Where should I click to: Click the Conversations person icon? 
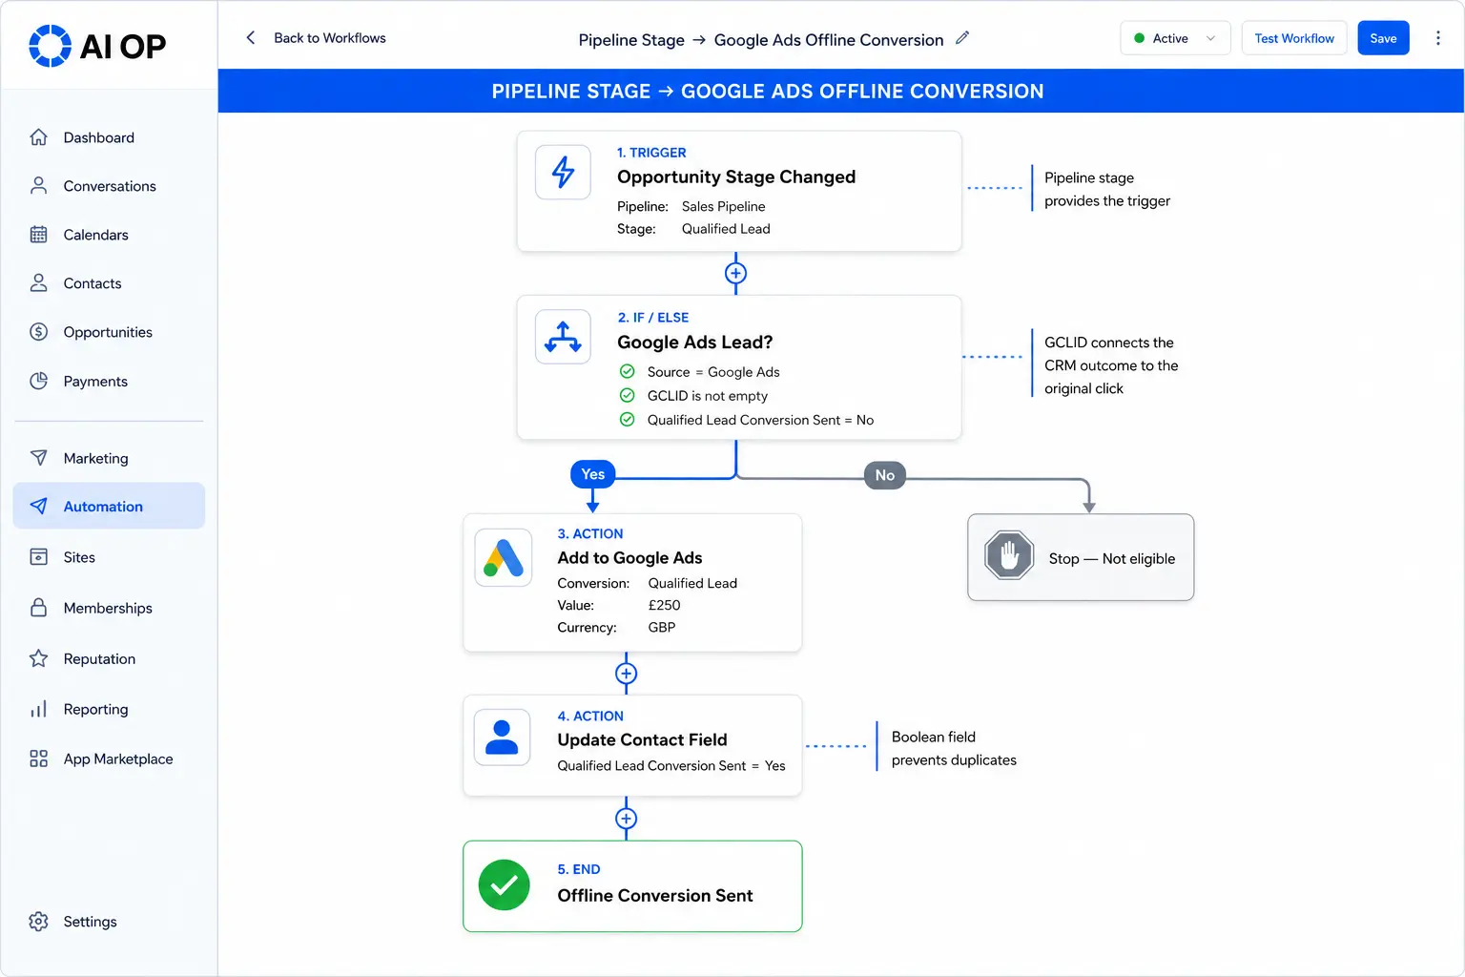pos(38,186)
